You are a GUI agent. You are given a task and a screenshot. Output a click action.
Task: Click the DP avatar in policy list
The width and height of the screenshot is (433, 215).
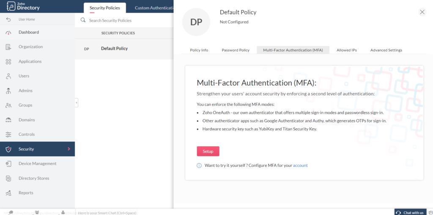(x=86, y=49)
